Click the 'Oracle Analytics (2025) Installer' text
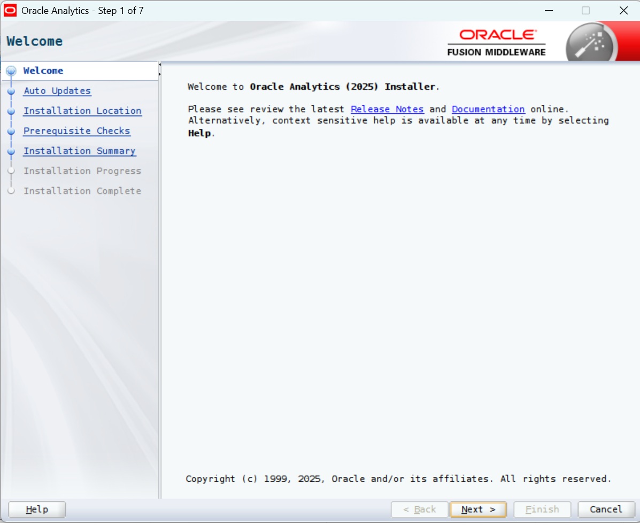Image resolution: width=640 pixels, height=525 pixels. pos(342,87)
